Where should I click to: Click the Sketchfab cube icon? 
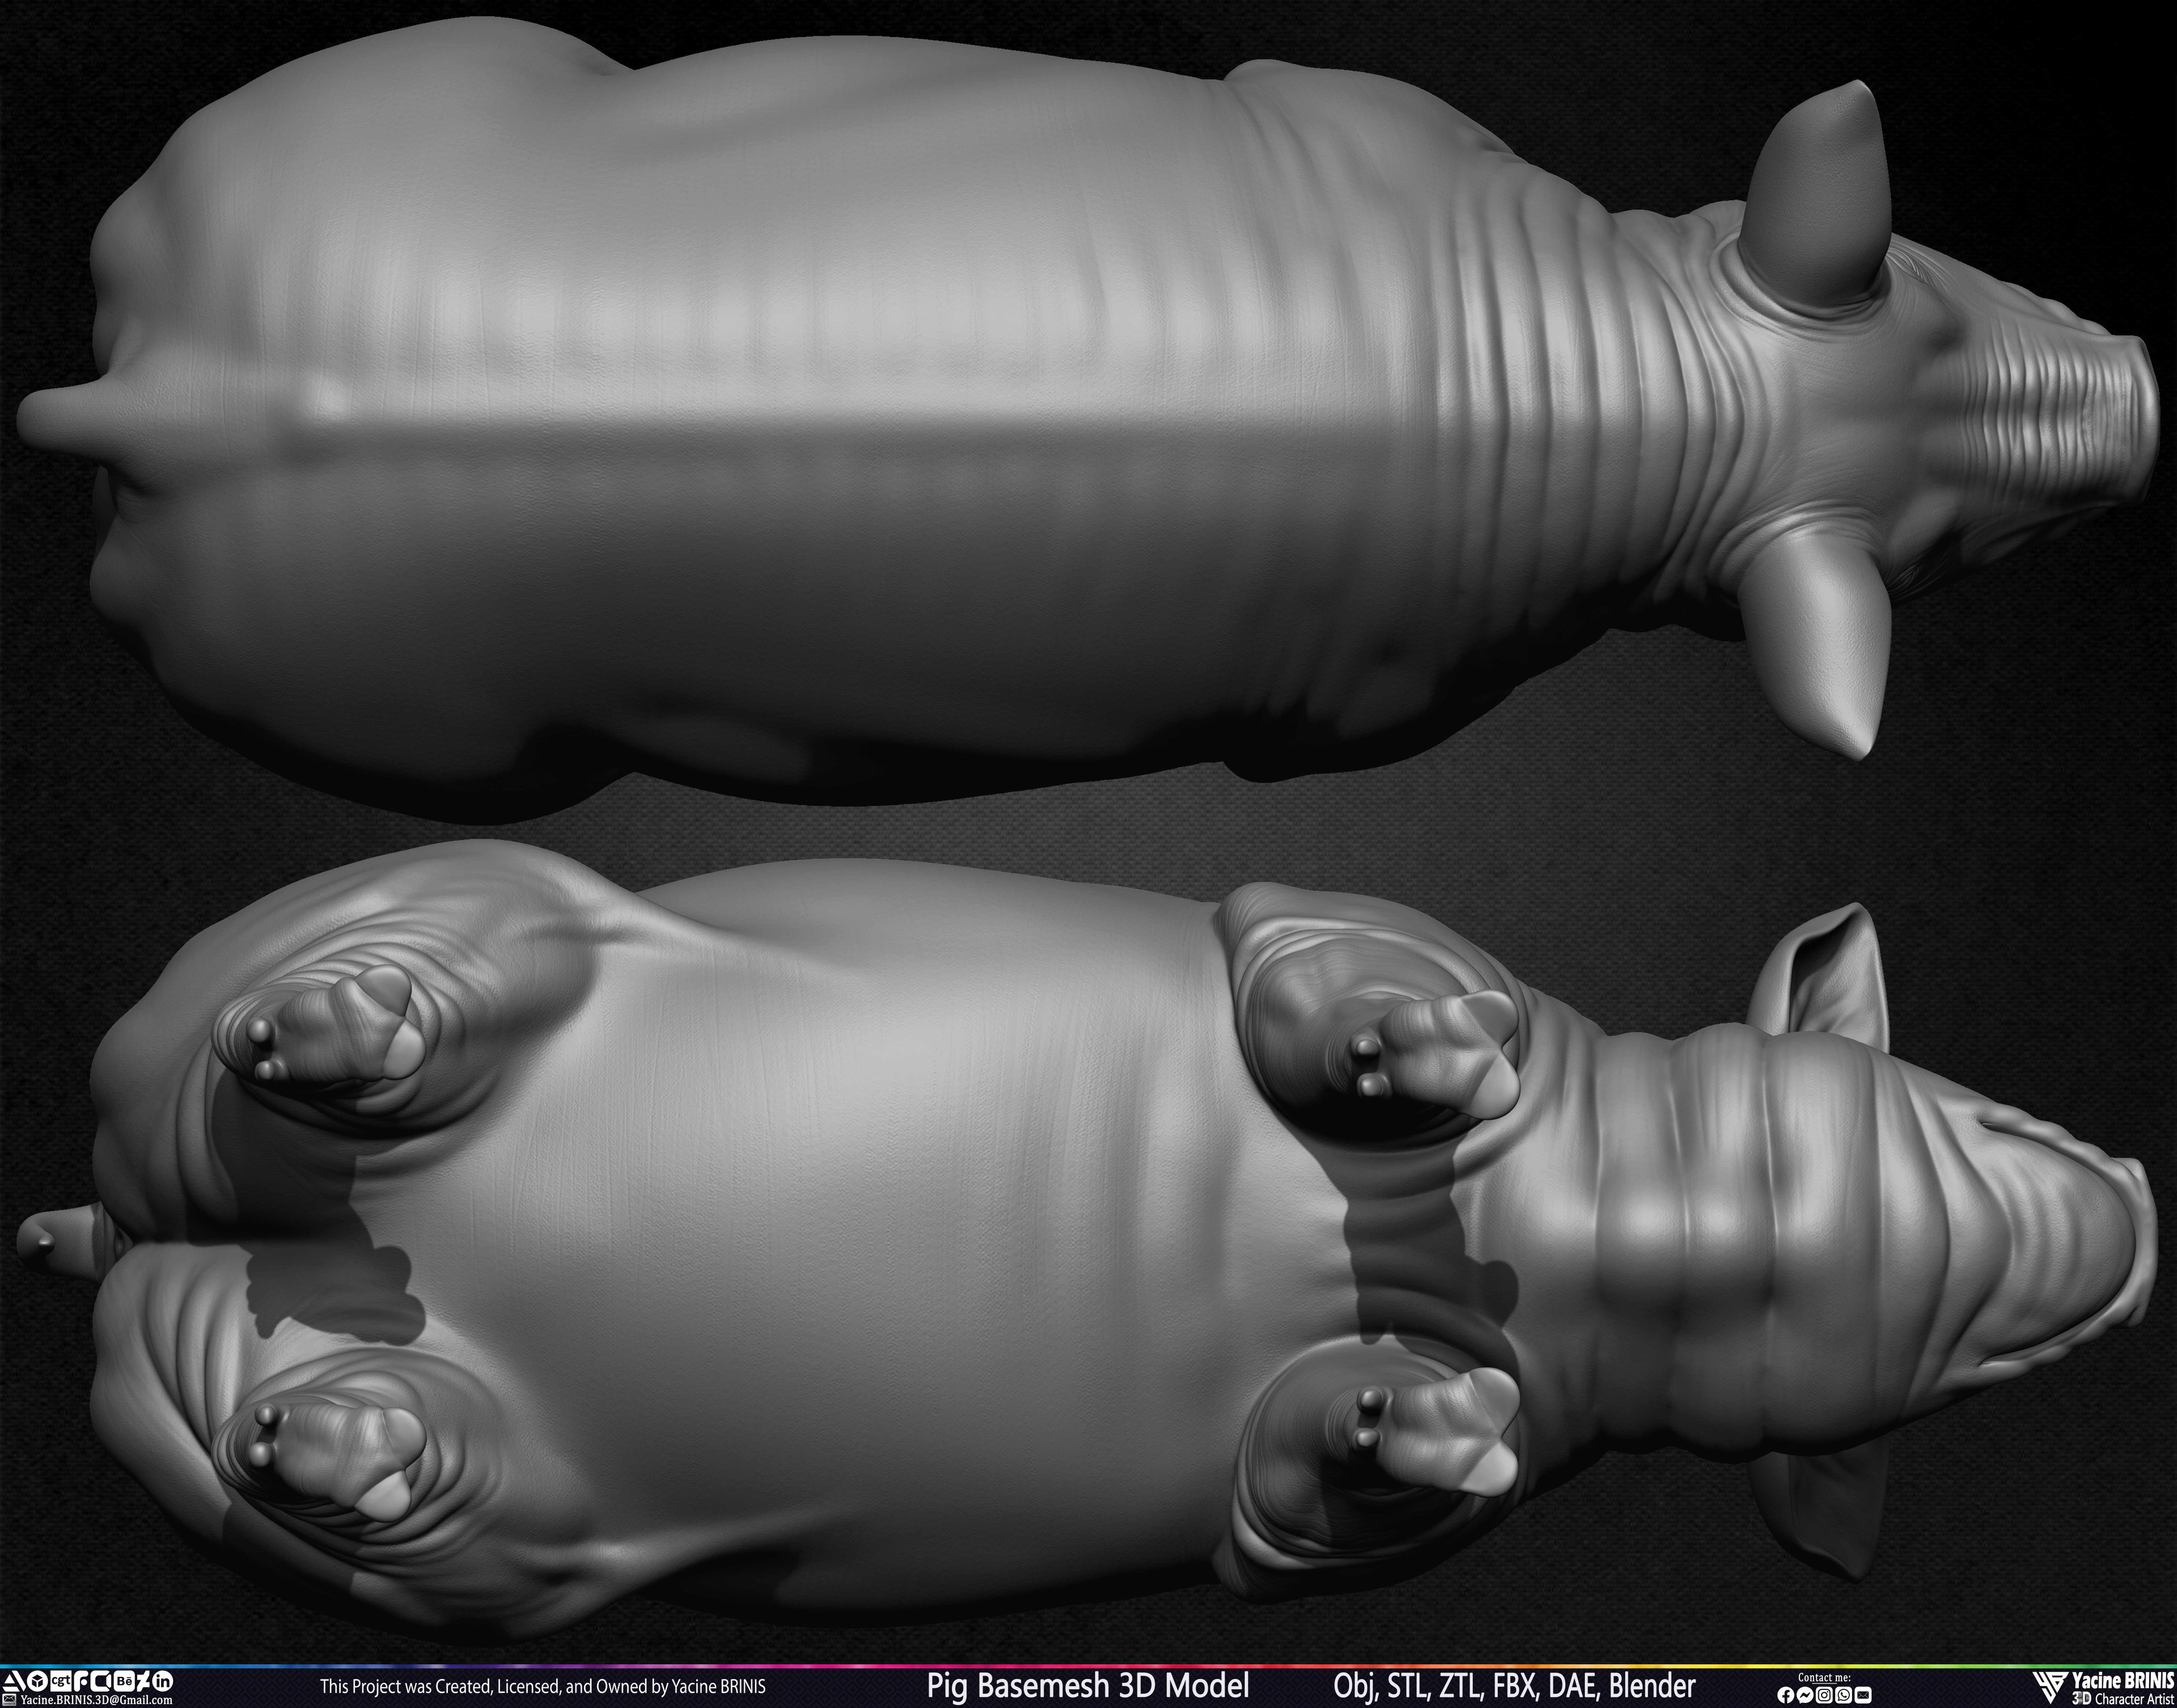[x=37, y=1681]
